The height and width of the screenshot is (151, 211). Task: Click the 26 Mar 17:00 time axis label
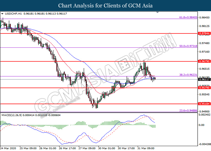pyautogui.click(x=67, y=148)
